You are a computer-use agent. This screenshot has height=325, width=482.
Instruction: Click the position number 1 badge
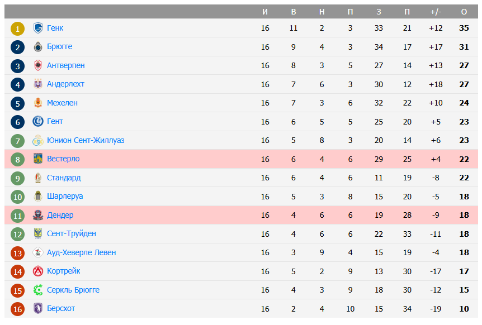pyautogui.click(x=17, y=28)
